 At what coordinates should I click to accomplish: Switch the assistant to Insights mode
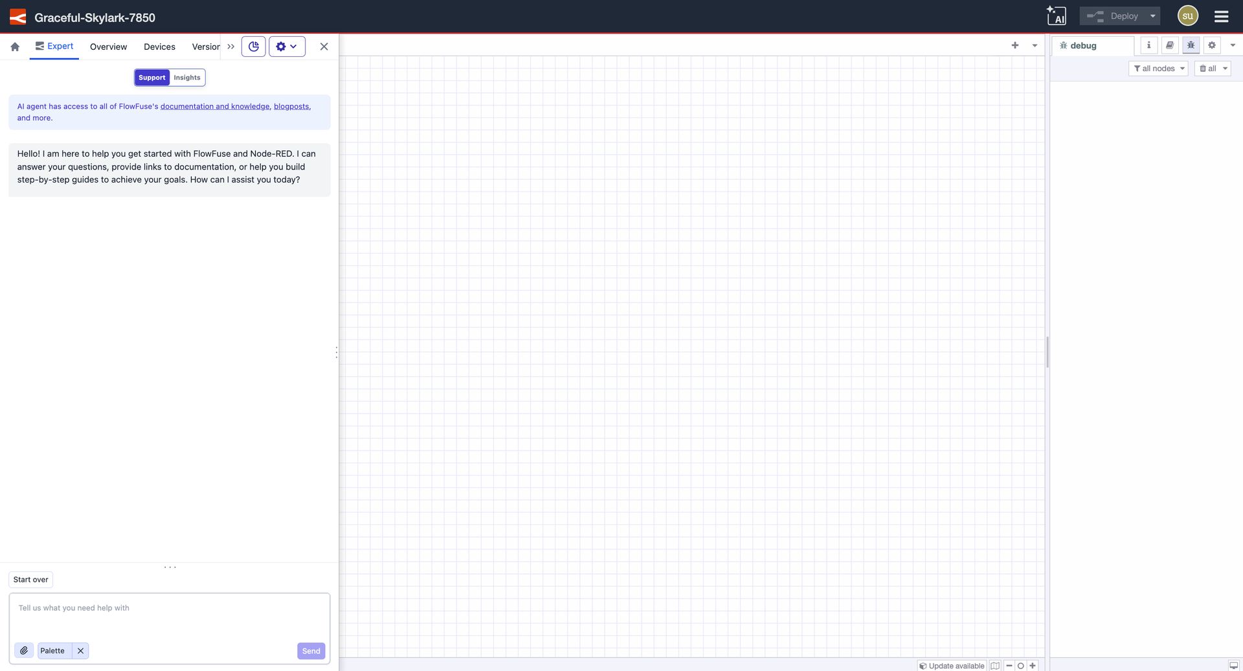187,77
